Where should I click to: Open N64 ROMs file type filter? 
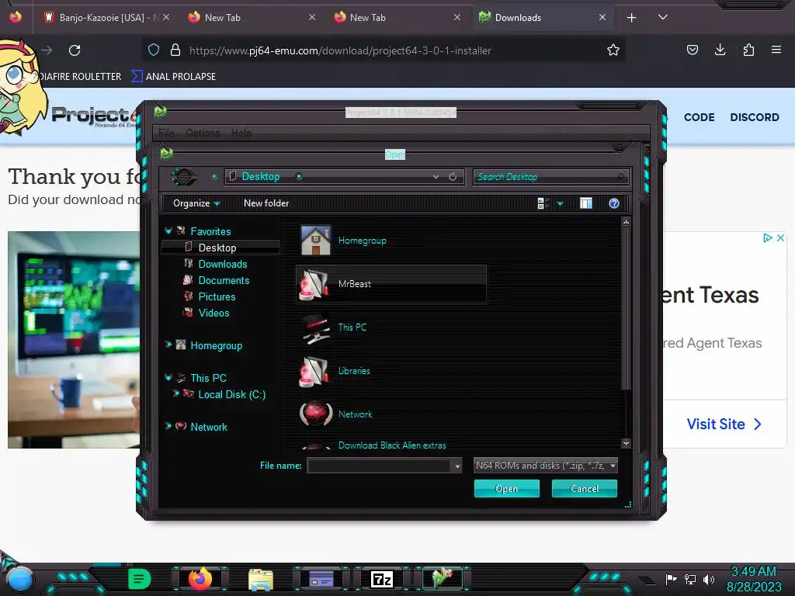[x=546, y=466]
